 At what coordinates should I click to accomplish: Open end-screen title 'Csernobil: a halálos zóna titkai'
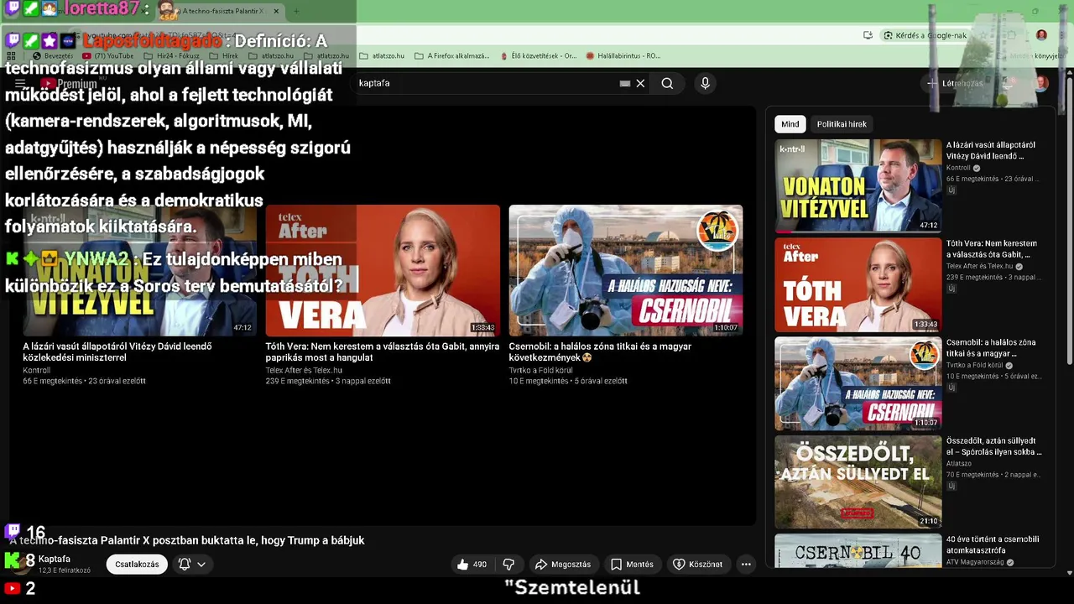600,351
